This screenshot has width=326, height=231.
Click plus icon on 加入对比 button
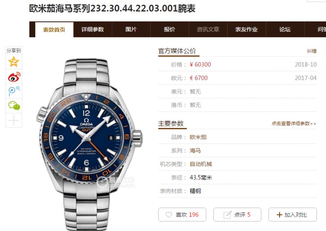click(280, 215)
